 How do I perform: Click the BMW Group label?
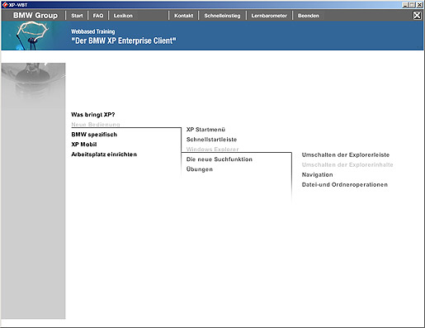35,16
